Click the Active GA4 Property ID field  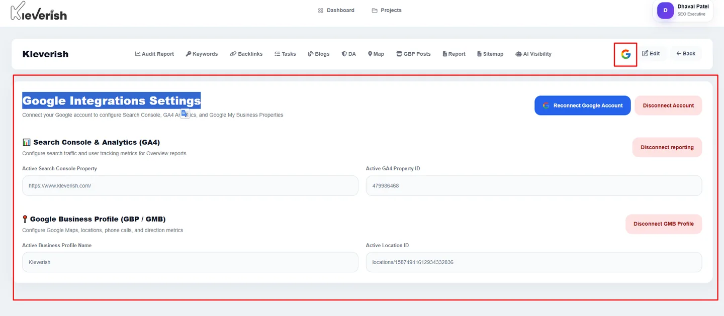point(534,186)
